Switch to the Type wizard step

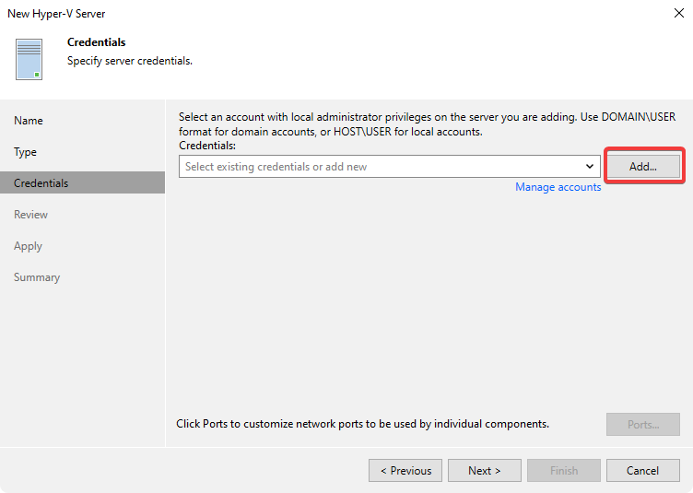26,152
